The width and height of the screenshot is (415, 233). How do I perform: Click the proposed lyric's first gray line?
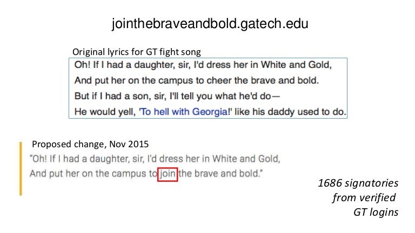(155, 159)
